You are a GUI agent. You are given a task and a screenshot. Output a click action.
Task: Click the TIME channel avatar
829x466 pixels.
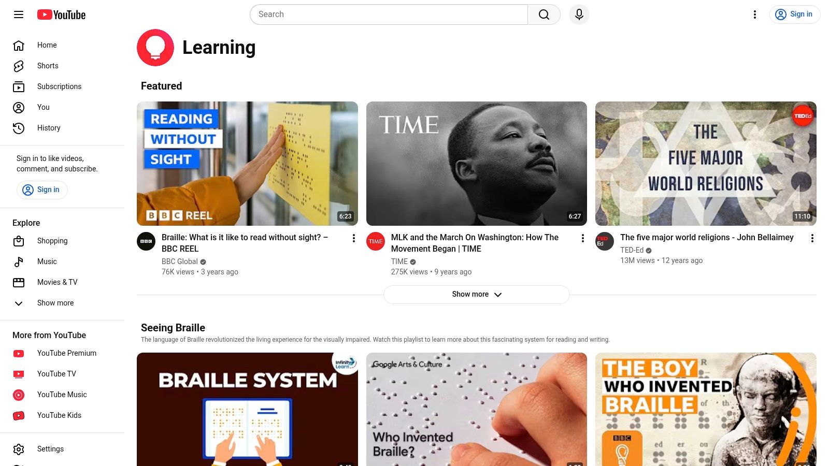pos(376,241)
